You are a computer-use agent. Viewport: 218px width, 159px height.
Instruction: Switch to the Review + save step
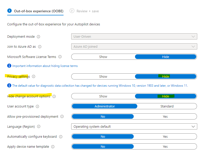(84, 11)
